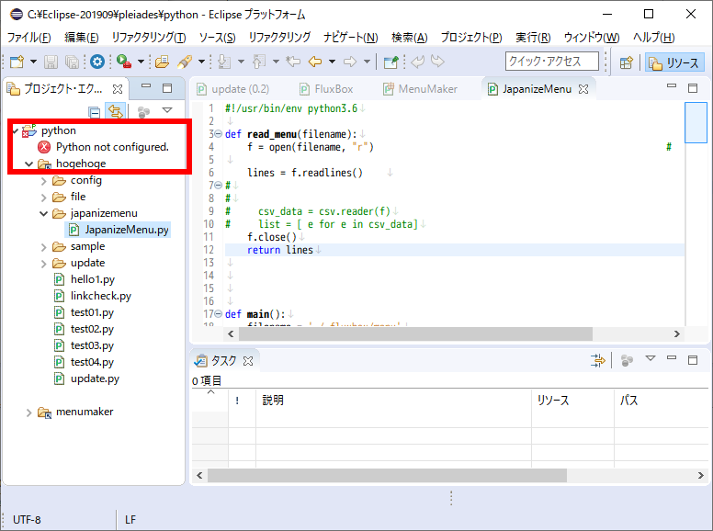Viewport: 713px width, 531px height.
Task: Click the Forward navigation arrow
Action: [x=350, y=62]
